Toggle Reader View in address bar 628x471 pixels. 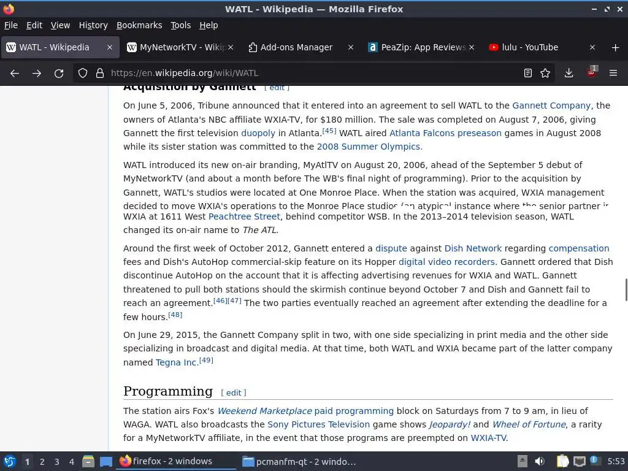528,74
